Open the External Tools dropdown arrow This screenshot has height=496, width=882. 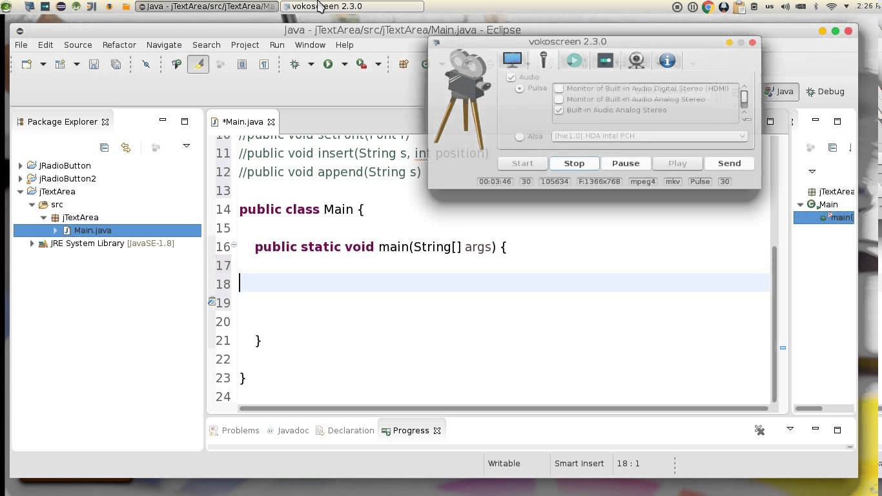(377, 64)
